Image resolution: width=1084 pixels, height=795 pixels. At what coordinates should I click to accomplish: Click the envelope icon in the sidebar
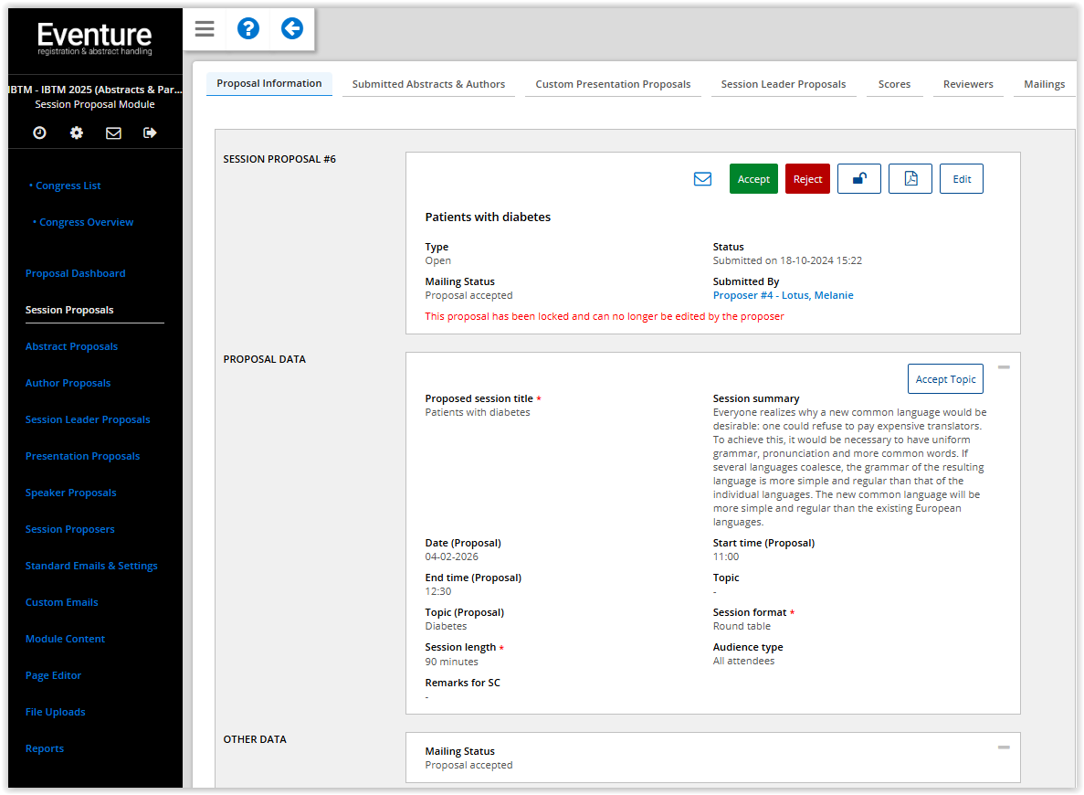[113, 132]
